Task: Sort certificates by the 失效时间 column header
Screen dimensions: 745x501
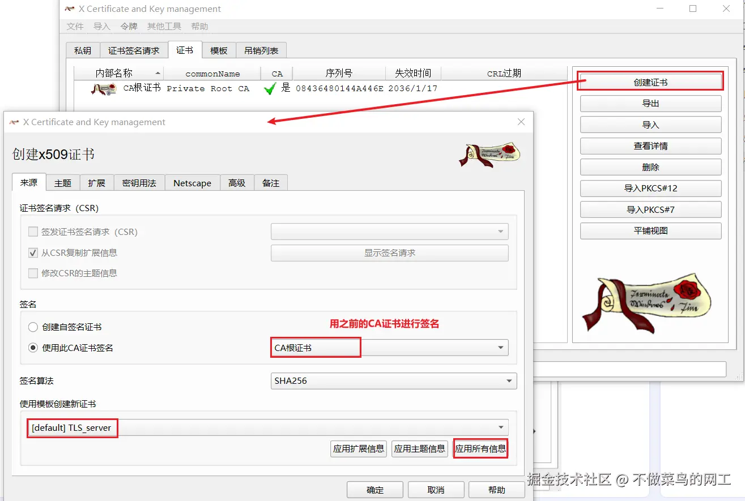Action: coord(414,72)
